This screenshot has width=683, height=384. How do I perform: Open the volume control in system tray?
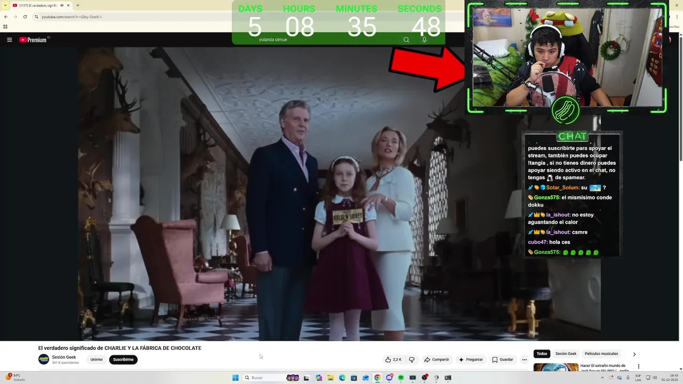(x=655, y=378)
